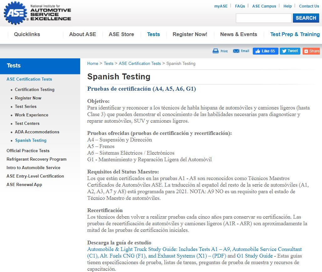Image resolution: width=322 pixels, height=272 pixels.
Task: Click the orange Share button
Action: tap(311, 51)
